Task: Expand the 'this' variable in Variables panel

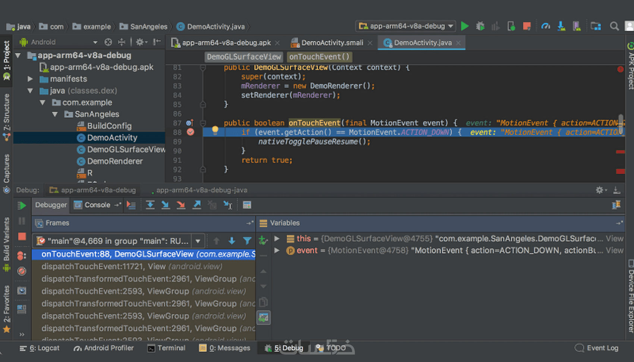Action: point(277,238)
